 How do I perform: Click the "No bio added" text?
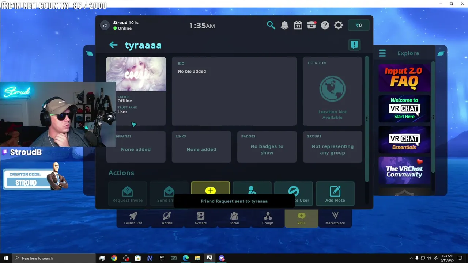point(192,71)
